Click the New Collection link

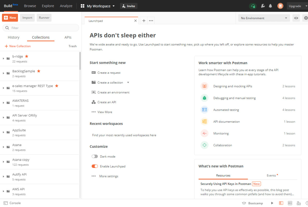18,46
